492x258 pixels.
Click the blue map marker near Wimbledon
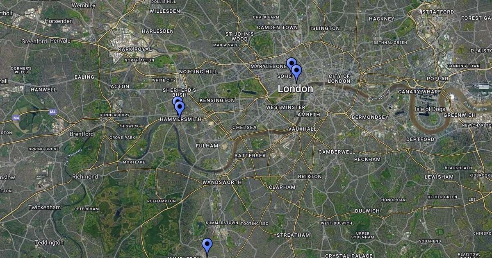click(207, 246)
